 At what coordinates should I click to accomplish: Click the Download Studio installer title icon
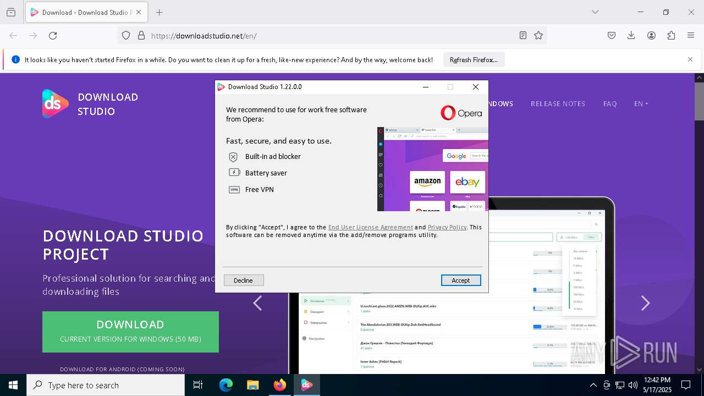221,87
